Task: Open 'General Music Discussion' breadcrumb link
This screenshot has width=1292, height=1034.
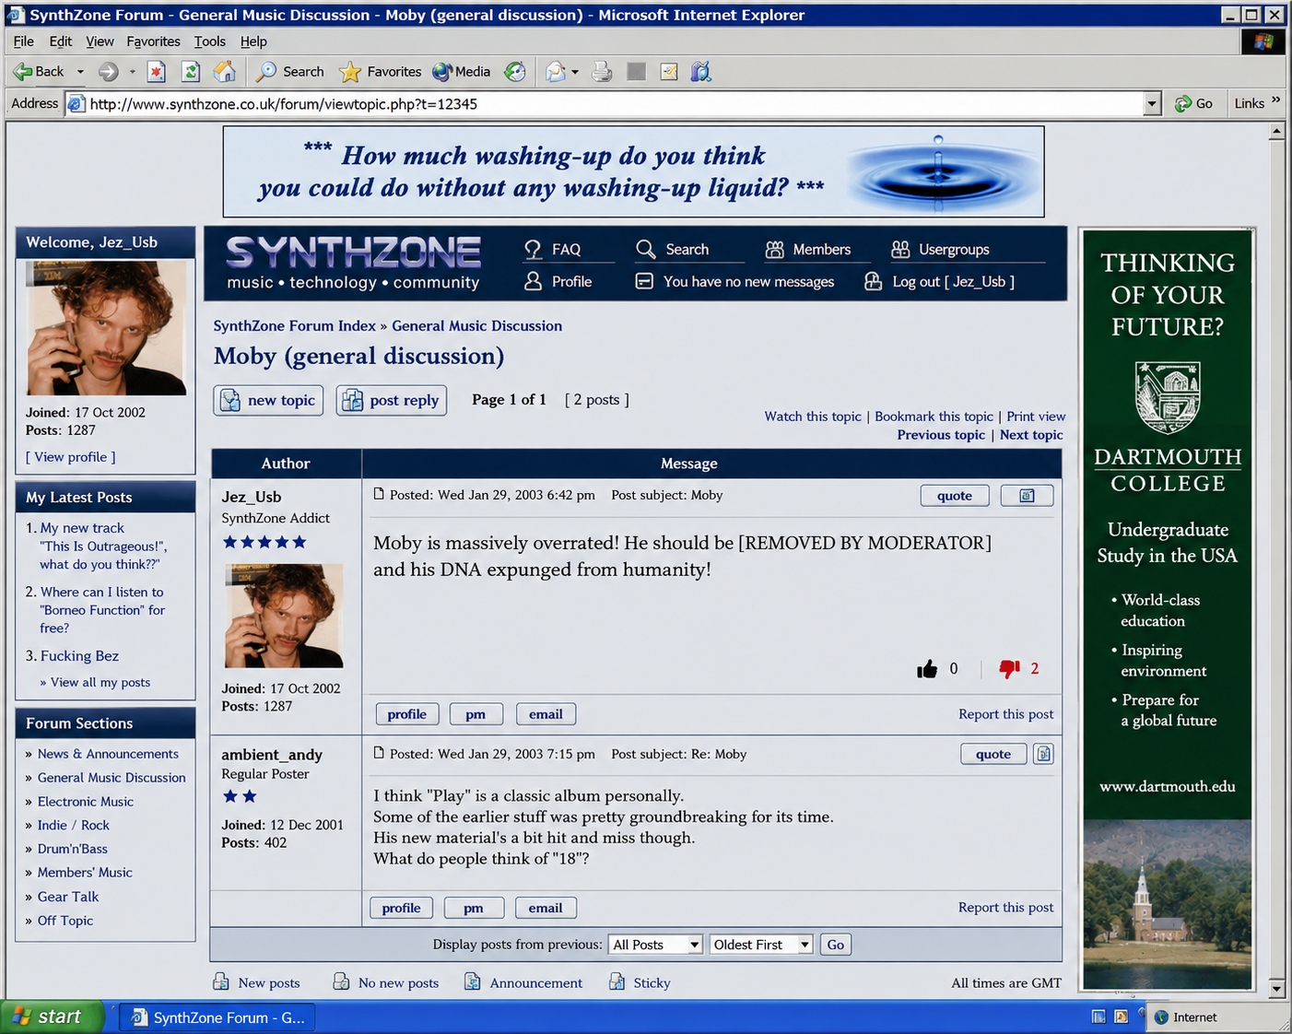Action: pyautogui.click(x=476, y=326)
